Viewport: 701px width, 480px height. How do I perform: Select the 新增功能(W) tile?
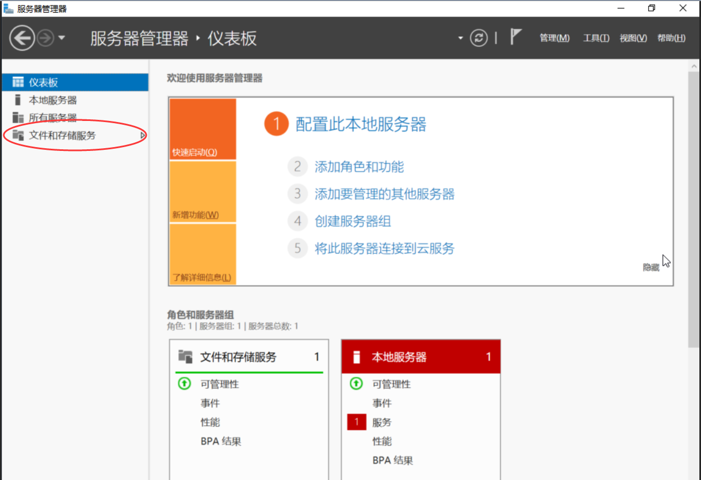pyautogui.click(x=202, y=192)
